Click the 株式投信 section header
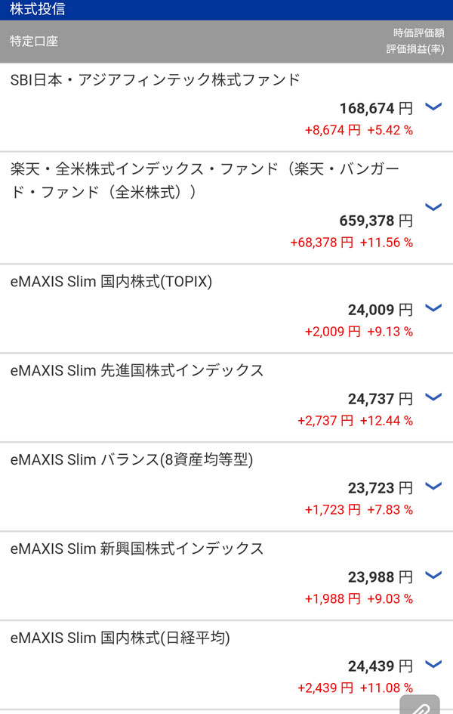The height and width of the screenshot is (714, 453). point(37,10)
